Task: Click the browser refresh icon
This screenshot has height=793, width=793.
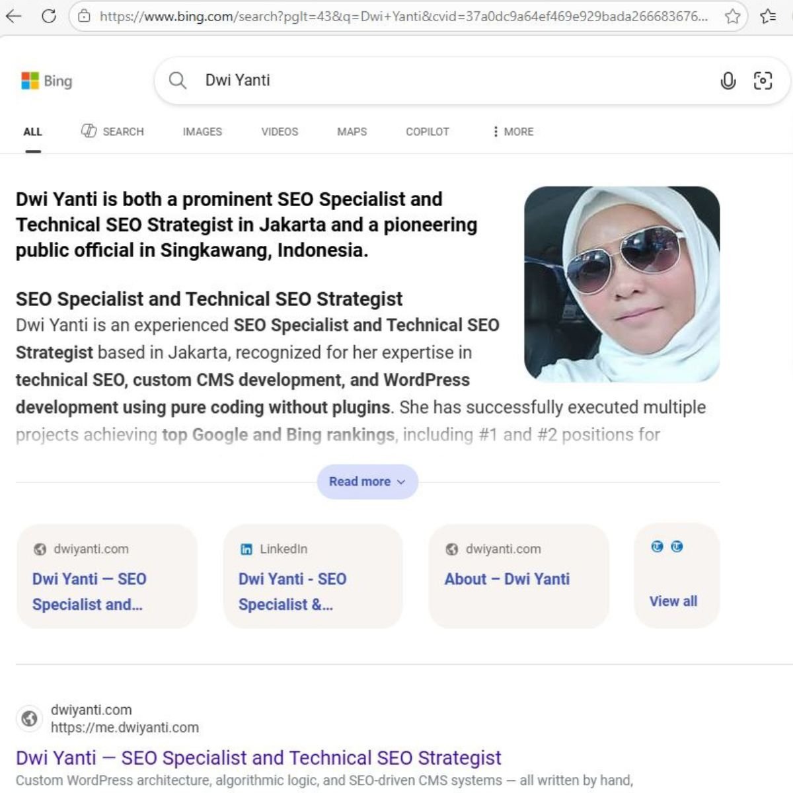Action: coord(49,17)
